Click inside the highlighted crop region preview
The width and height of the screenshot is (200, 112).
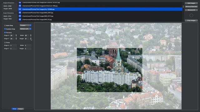pyautogui.click(x=110, y=70)
